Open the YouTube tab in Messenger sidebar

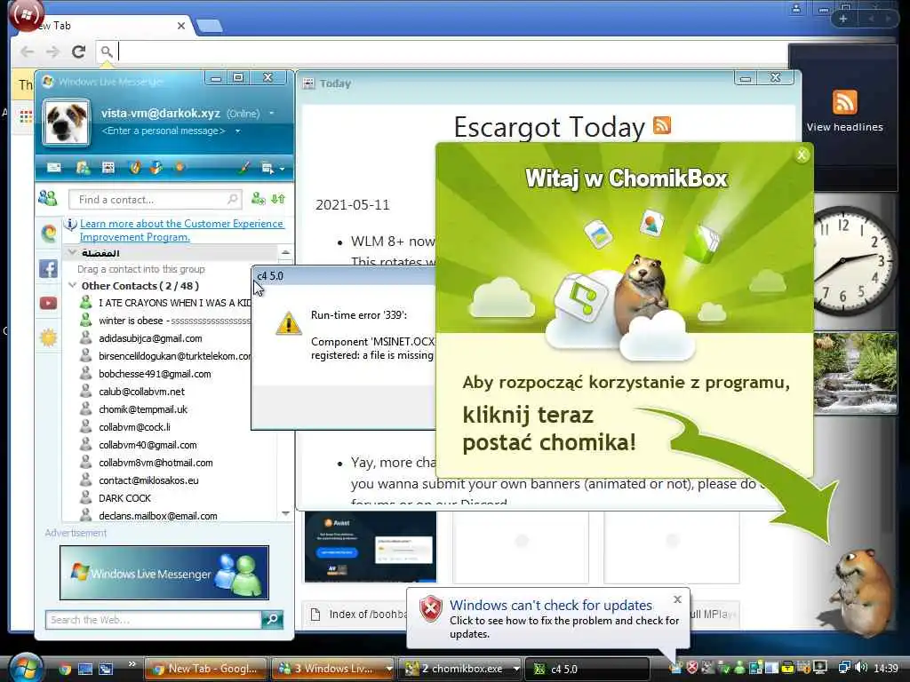click(48, 304)
